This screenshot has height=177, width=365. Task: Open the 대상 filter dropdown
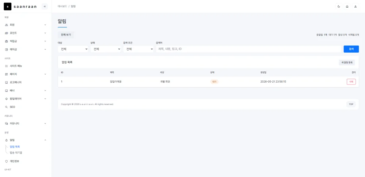(73, 49)
